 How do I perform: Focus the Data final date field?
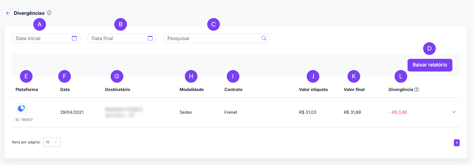(x=118, y=38)
